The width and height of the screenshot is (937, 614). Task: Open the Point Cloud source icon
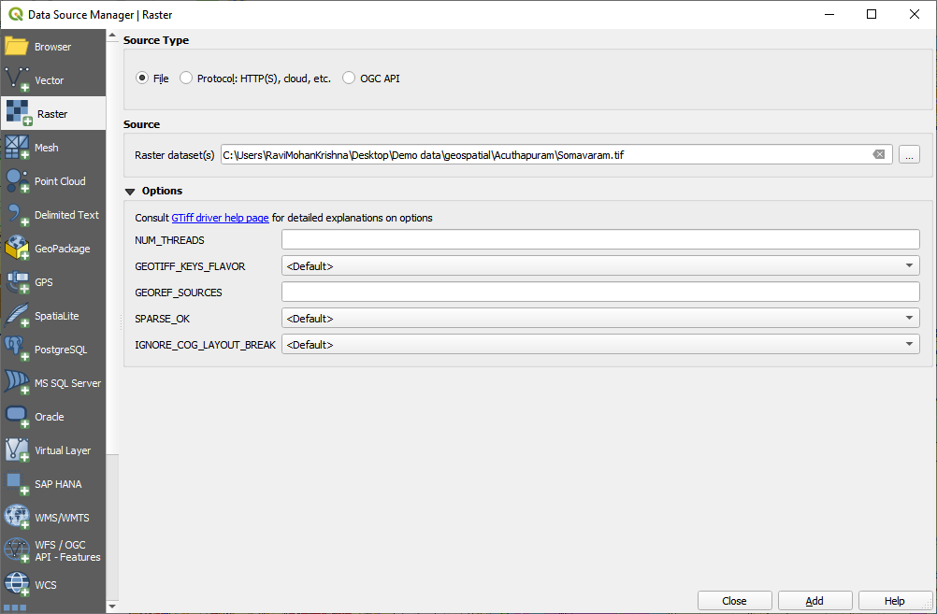tap(17, 181)
